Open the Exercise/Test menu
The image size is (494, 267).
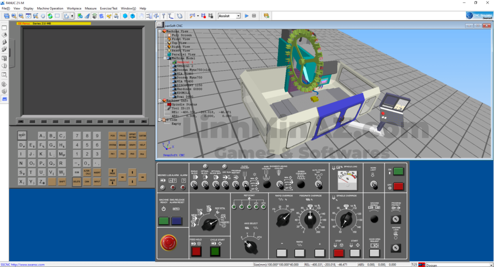[109, 9]
